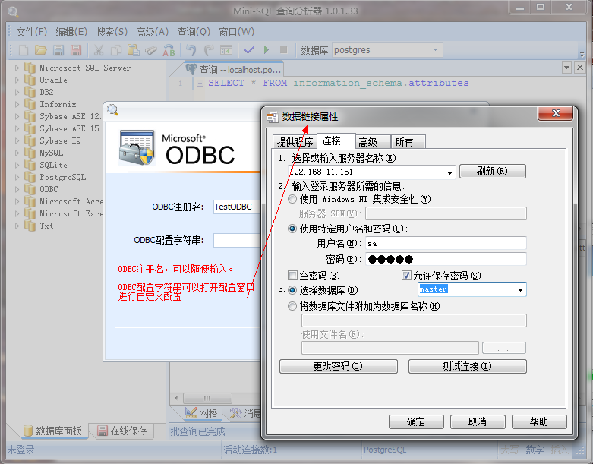
Task: Click the Undo arrow icon
Action: pos(191,50)
